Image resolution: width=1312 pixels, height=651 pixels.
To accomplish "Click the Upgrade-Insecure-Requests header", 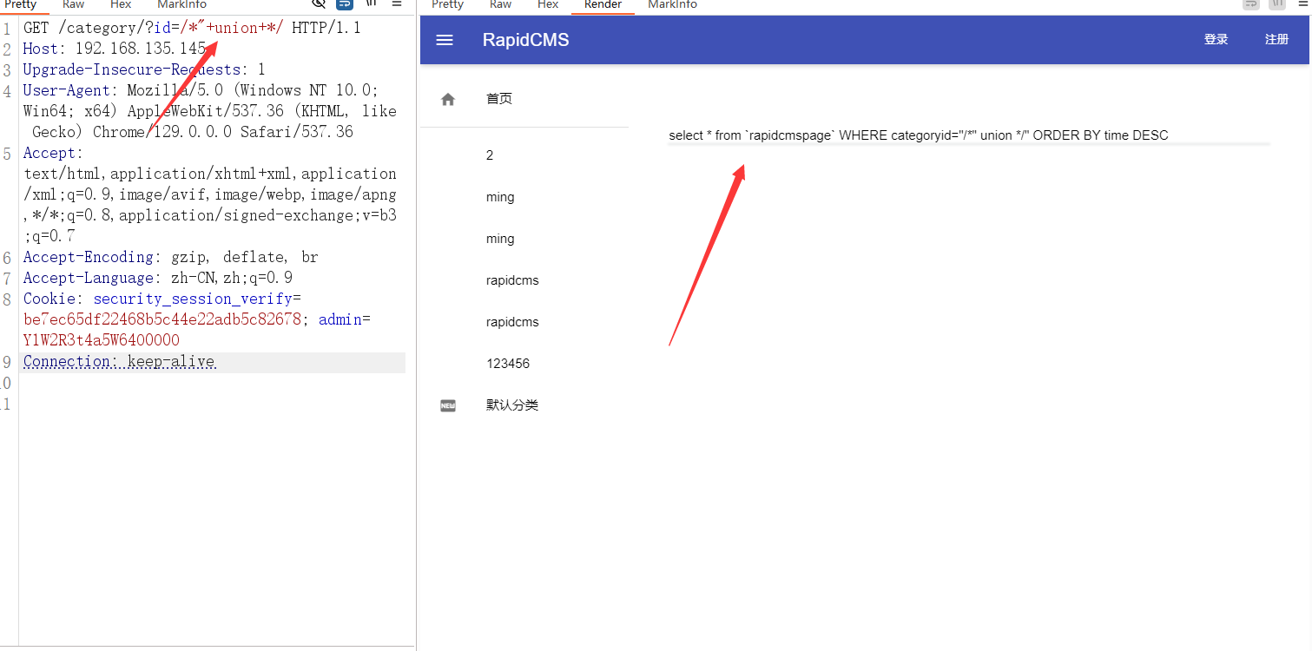I will coord(144,69).
